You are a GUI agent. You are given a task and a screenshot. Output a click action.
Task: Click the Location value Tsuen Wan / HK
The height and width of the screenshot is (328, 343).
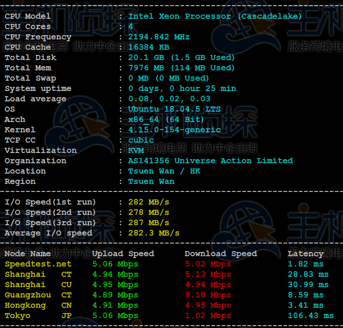click(x=164, y=171)
